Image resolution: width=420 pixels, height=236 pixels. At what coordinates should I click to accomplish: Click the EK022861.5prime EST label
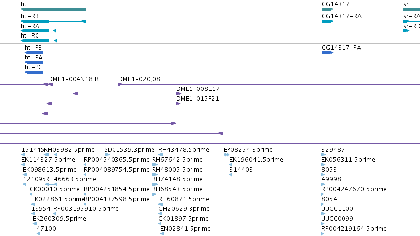coord(58,199)
